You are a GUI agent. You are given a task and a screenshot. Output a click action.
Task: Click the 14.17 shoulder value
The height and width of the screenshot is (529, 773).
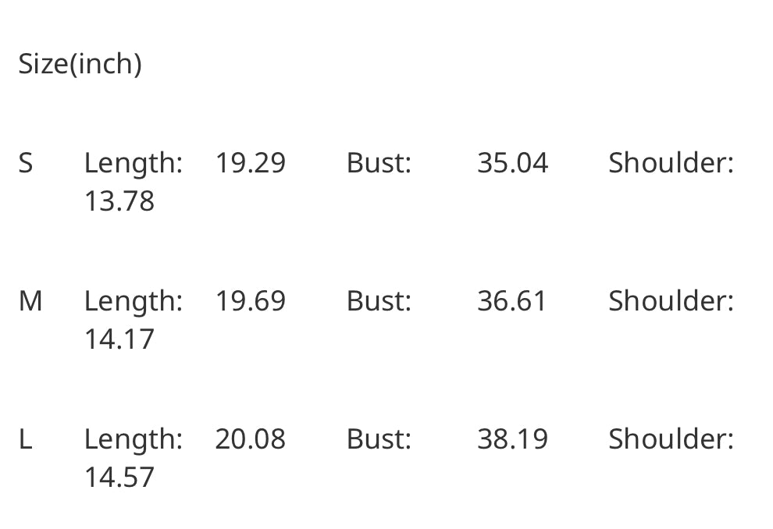coord(119,339)
